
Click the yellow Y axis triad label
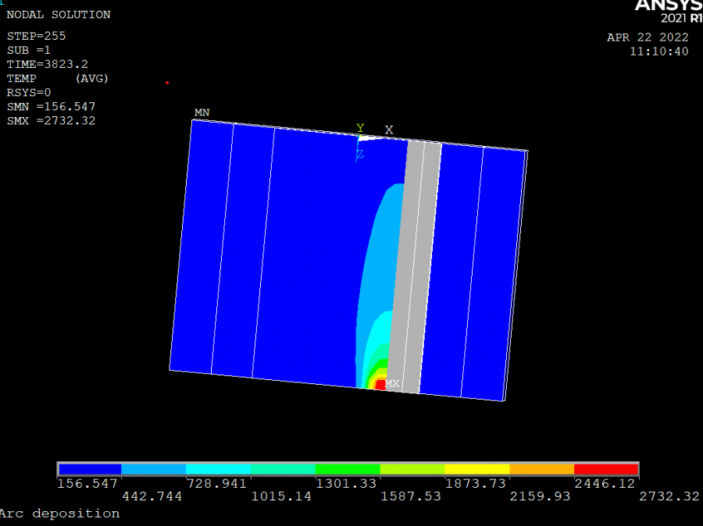click(360, 128)
